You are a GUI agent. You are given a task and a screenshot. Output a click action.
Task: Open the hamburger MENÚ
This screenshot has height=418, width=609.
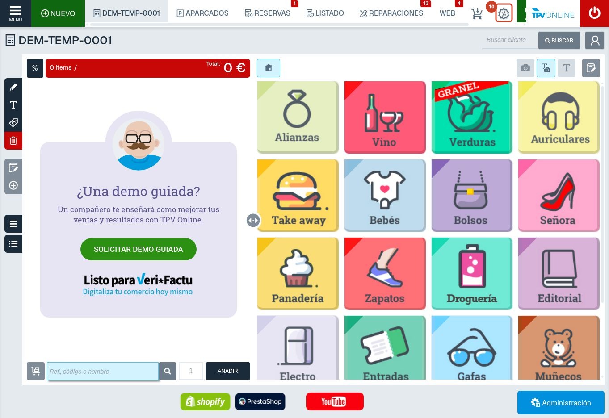point(15,13)
